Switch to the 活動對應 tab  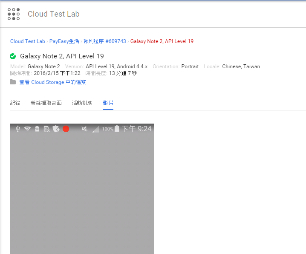[x=82, y=103]
